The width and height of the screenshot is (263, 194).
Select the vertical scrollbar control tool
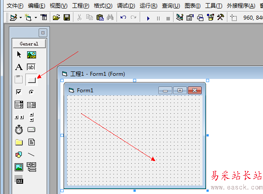32,117
